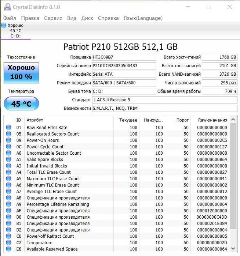Select the Percentage Lifetime Remaining attribute name
The height and width of the screenshot is (256, 240).
[58, 204]
